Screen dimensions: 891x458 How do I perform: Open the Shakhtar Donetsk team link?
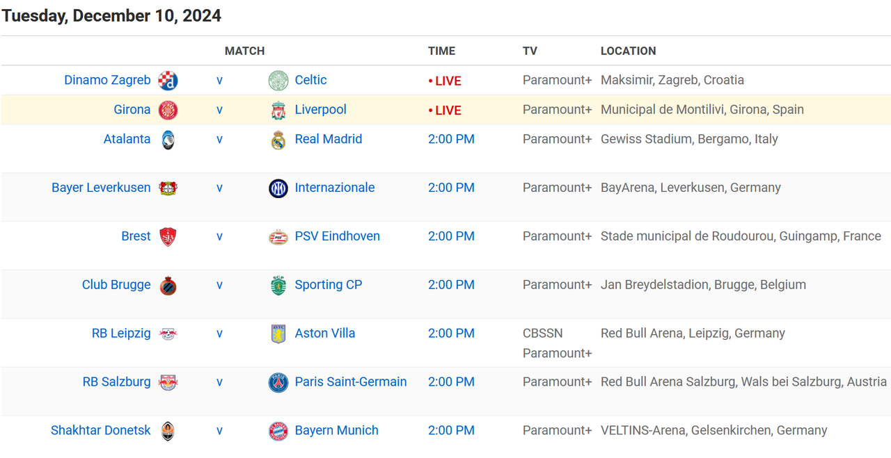(100, 430)
